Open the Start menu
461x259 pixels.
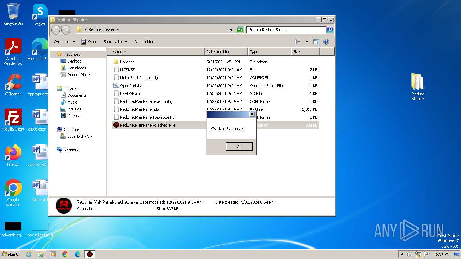pos(10,254)
